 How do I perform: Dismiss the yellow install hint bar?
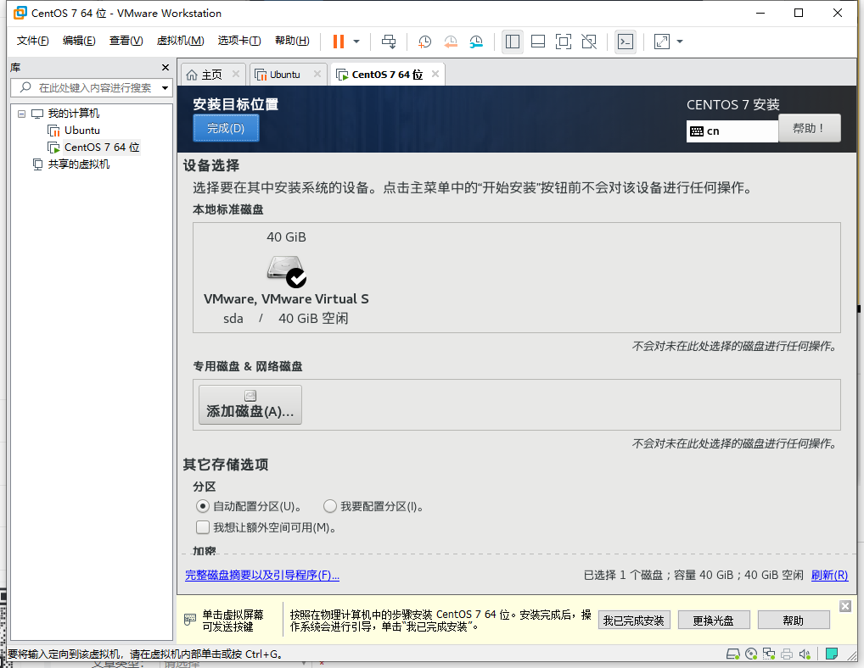pyautogui.click(x=845, y=606)
